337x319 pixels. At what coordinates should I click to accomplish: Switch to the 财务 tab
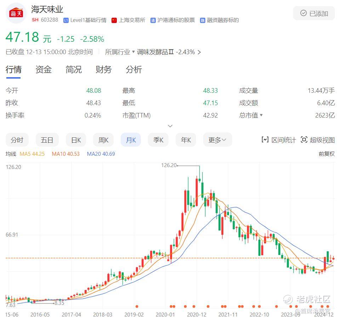click(104, 70)
